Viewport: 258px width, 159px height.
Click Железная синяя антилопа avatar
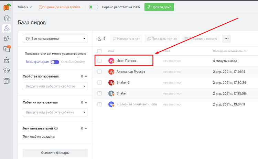[111, 104]
